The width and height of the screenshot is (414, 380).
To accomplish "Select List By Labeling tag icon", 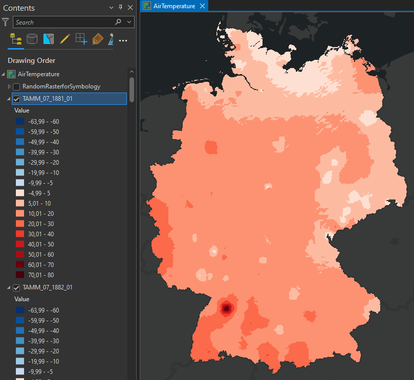I will (97, 39).
